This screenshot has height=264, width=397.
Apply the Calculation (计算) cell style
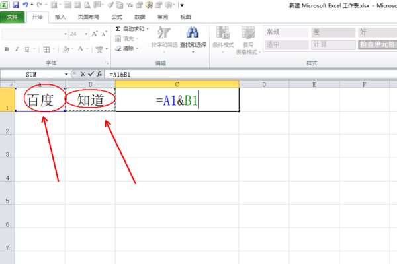click(333, 45)
